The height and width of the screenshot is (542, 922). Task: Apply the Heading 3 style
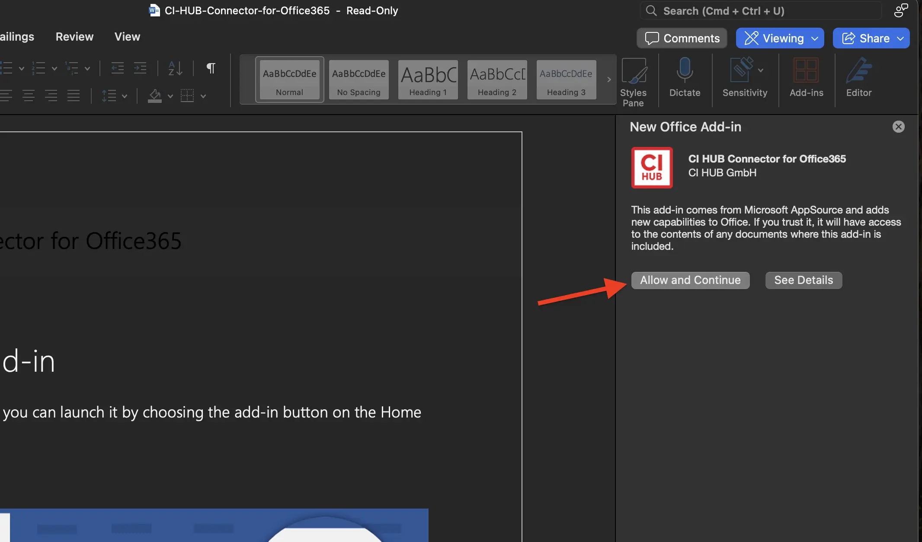(567, 80)
